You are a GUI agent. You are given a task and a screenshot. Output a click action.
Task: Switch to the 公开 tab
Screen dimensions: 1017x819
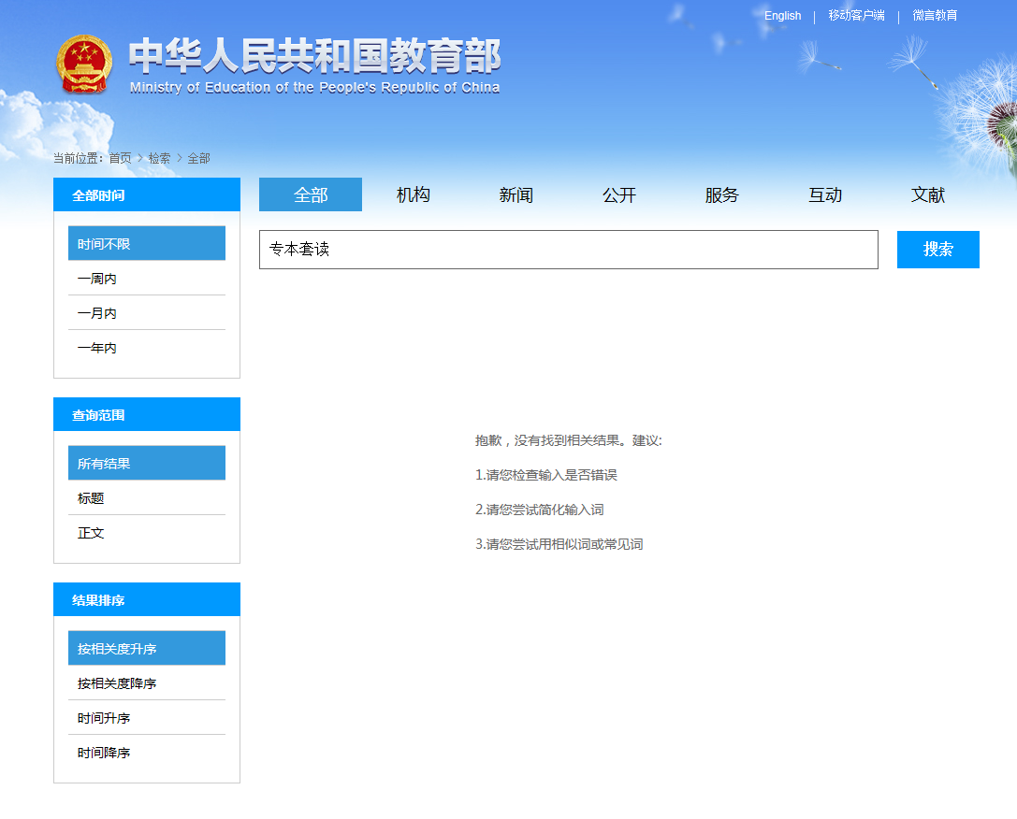[619, 194]
